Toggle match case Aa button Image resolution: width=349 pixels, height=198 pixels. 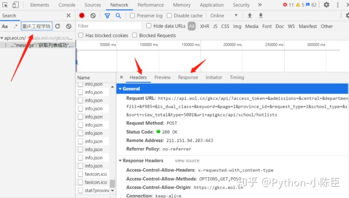point(5,26)
